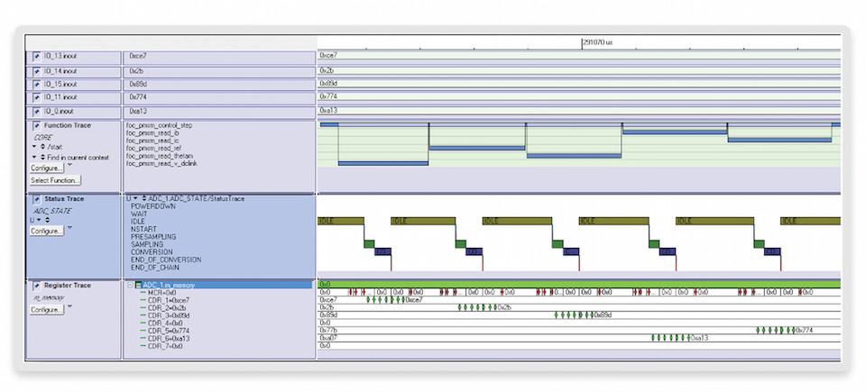Screen dimensions: 866x392
Task: Click the END_OF_CONVERSION state label
Action: point(166,260)
